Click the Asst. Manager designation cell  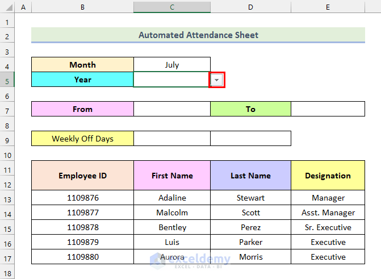coord(328,213)
